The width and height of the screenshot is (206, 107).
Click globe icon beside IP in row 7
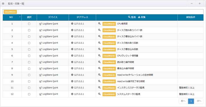click(x=72, y=62)
